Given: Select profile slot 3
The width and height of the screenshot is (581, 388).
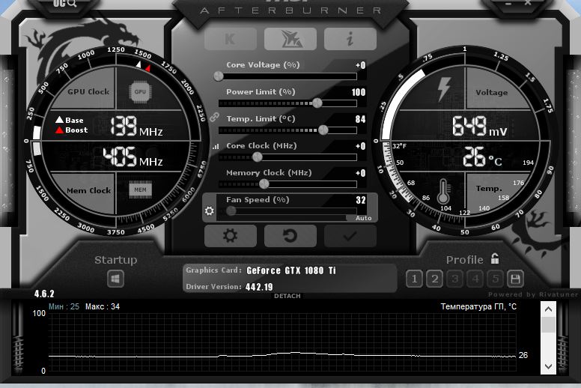Looking at the screenshot, I should pos(455,279).
